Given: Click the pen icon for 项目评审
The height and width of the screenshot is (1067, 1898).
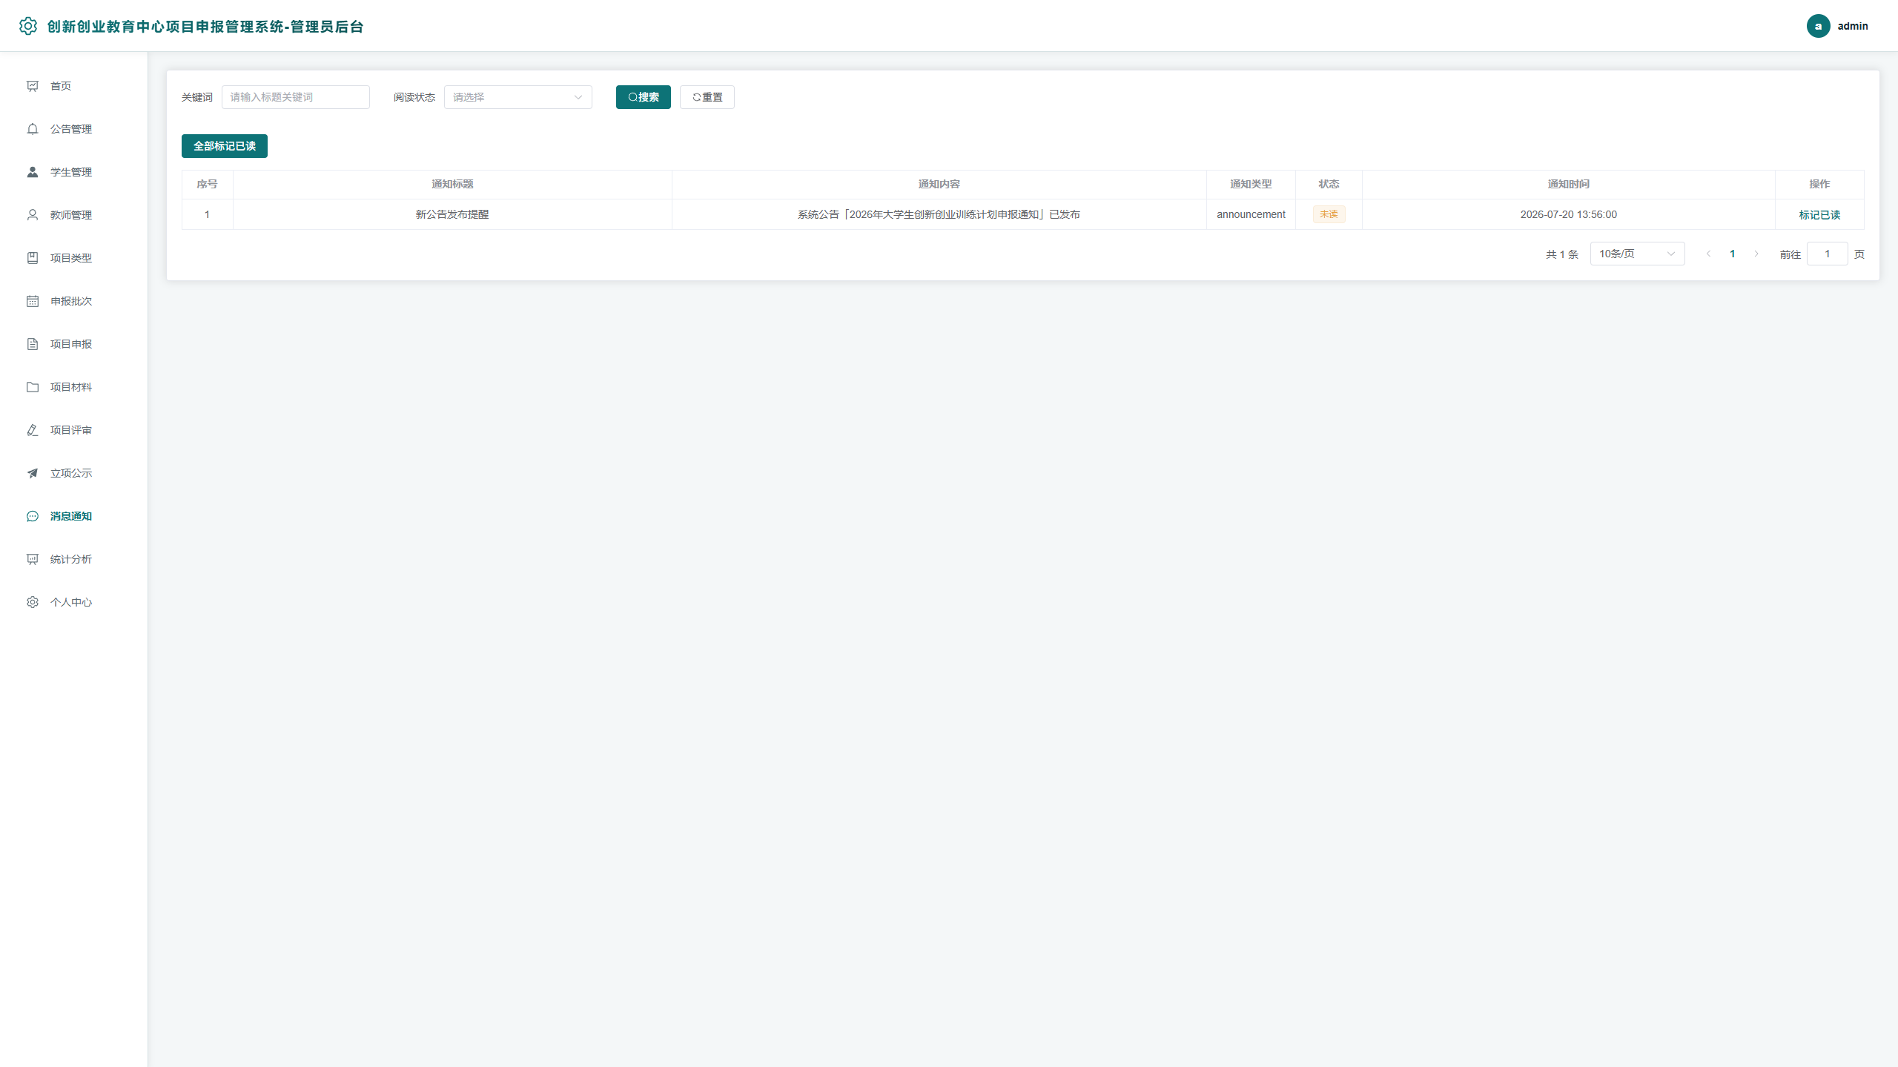Looking at the screenshot, I should coord(33,430).
